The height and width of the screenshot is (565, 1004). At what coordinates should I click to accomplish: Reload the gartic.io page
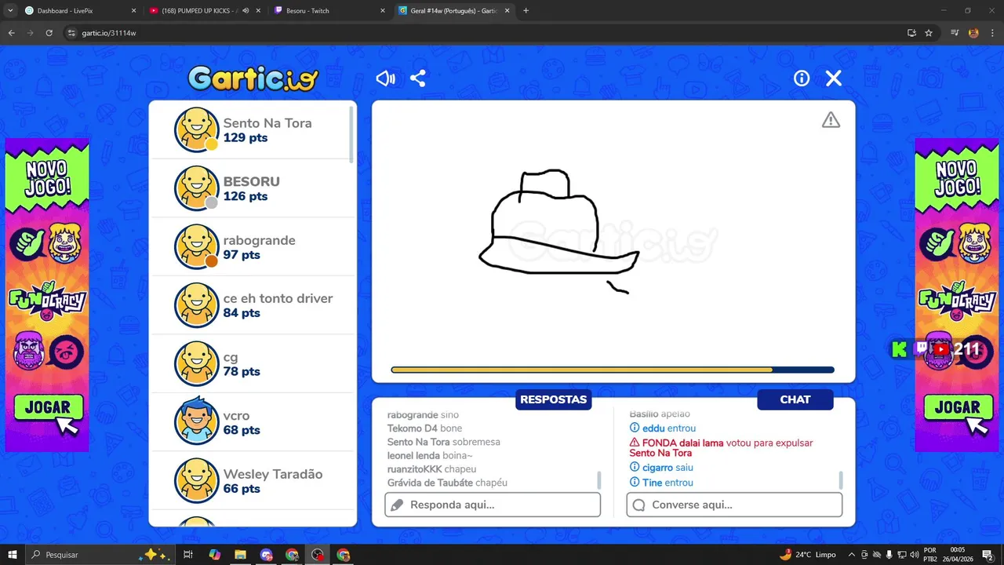(x=49, y=33)
